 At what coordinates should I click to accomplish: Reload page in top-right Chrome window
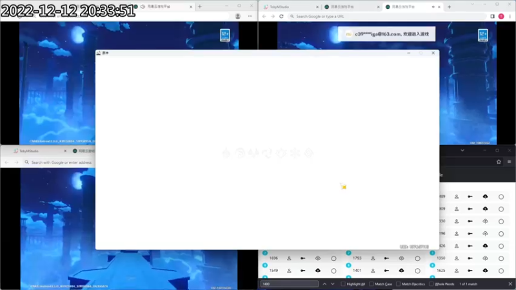tap(281, 16)
